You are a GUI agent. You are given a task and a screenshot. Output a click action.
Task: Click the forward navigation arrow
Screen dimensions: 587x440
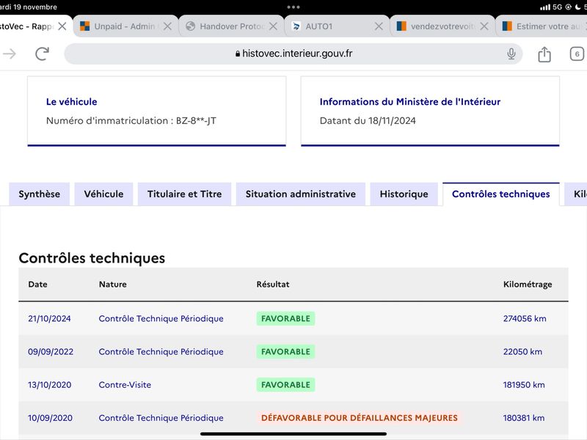(9, 54)
